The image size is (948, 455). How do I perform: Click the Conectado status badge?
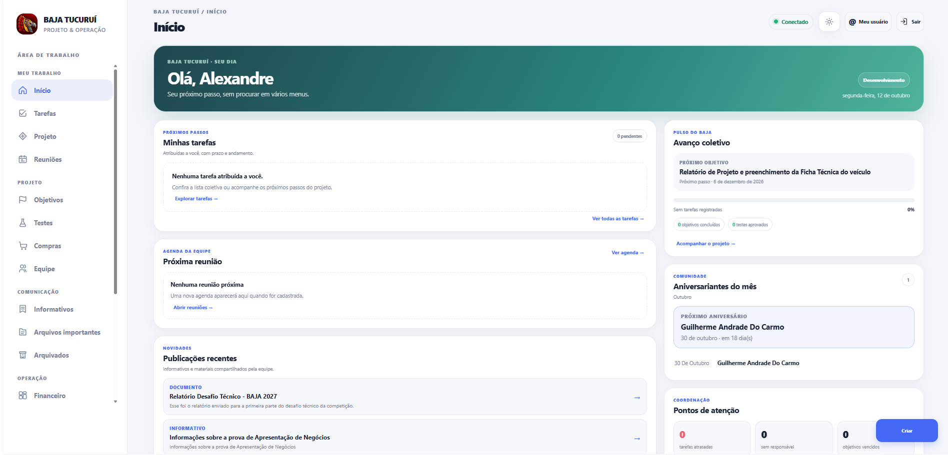coord(791,22)
